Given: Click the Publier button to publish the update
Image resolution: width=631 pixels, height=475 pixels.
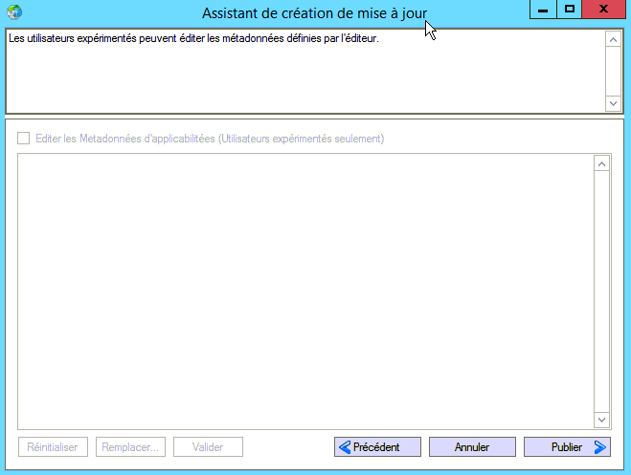Looking at the screenshot, I should point(567,446).
